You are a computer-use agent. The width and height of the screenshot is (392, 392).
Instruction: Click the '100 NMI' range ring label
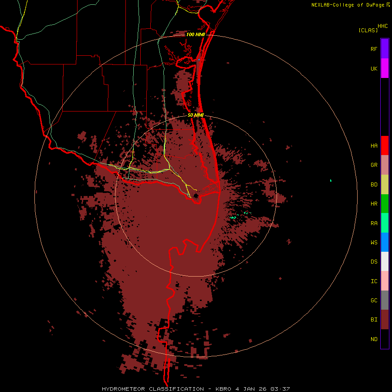196,34
